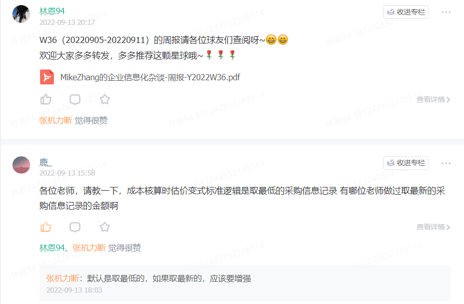
Task: Open 林恩94 name in second post's likes list
Action: 52,248
